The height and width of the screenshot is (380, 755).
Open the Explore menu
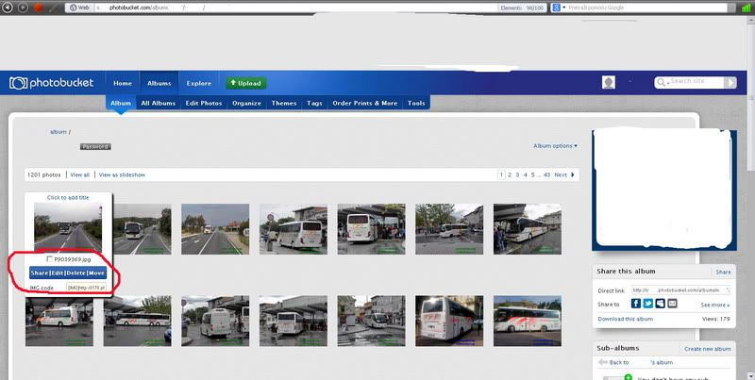tap(199, 83)
